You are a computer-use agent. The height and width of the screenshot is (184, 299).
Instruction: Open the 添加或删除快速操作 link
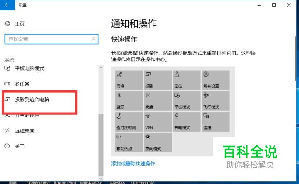(133, 164)
